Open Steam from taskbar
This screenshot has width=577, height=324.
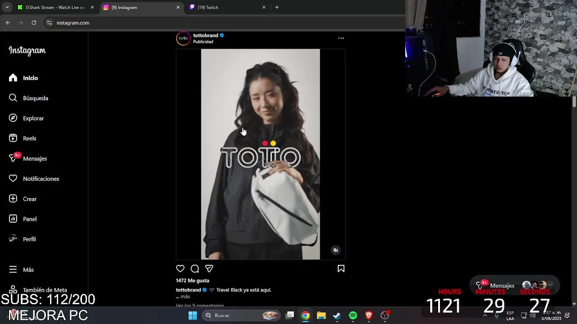(337, 315)
